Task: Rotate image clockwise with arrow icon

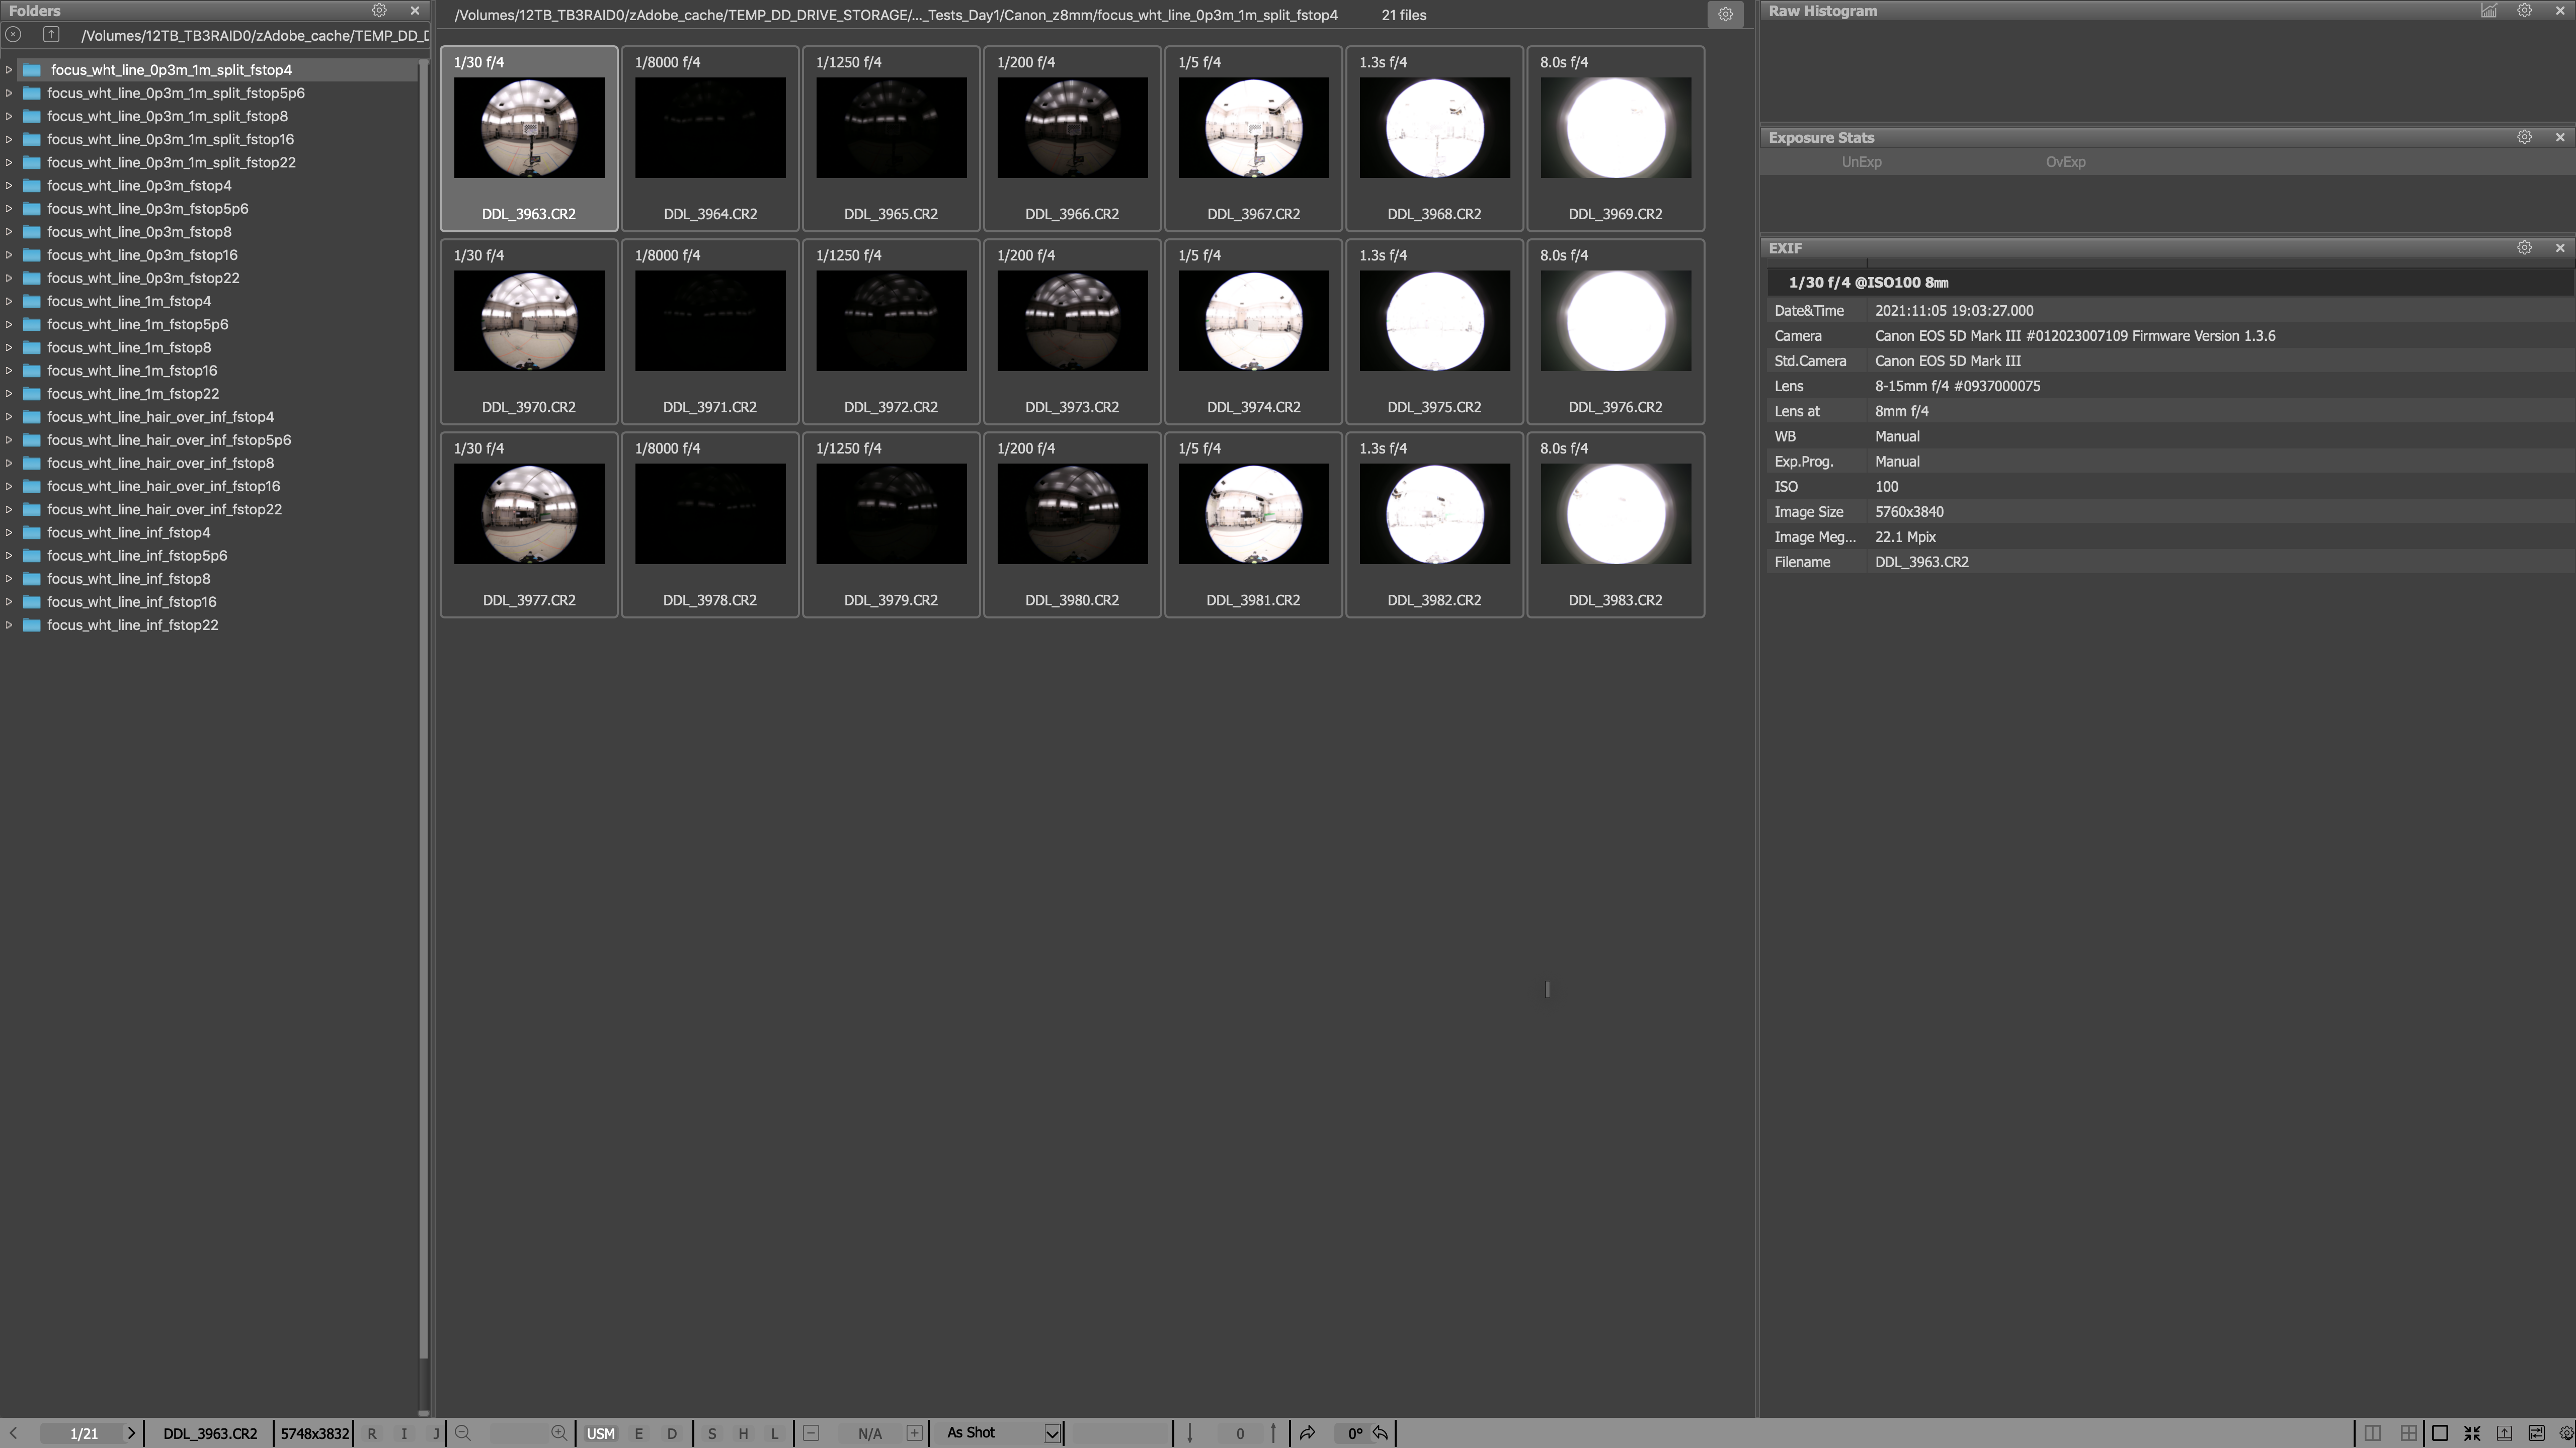Action: point(1307,1433)
